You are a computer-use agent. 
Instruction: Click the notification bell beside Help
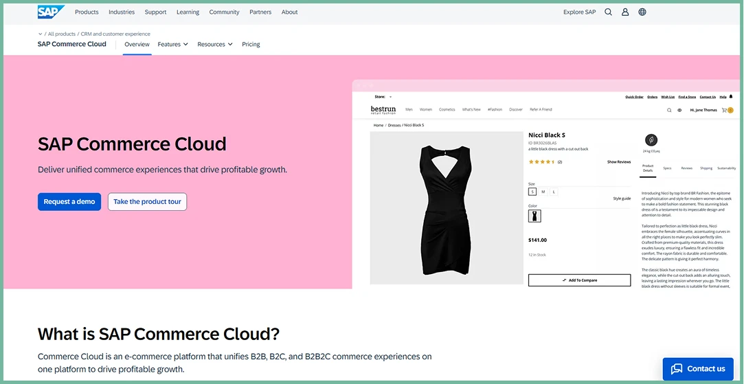[x=731, y=96]
